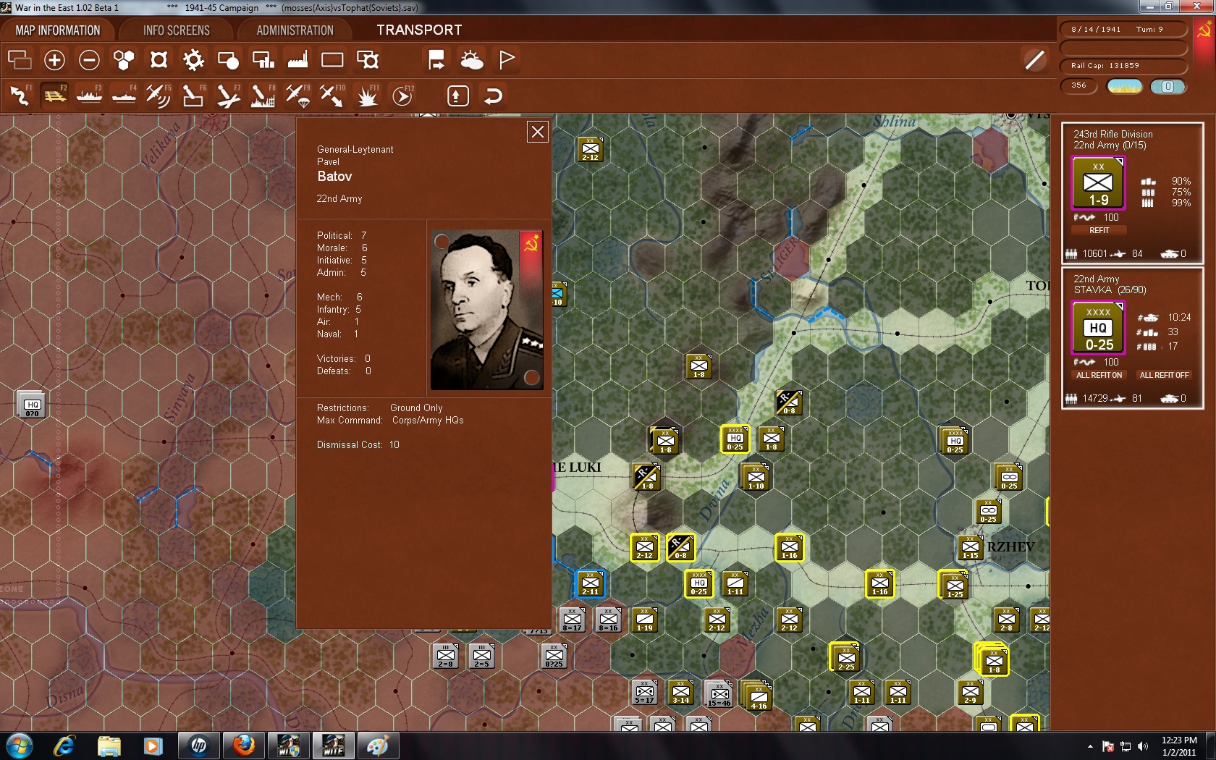Click the Dismissal Cost: 10 text
The image size is (1216, 760).
[358, 444]
